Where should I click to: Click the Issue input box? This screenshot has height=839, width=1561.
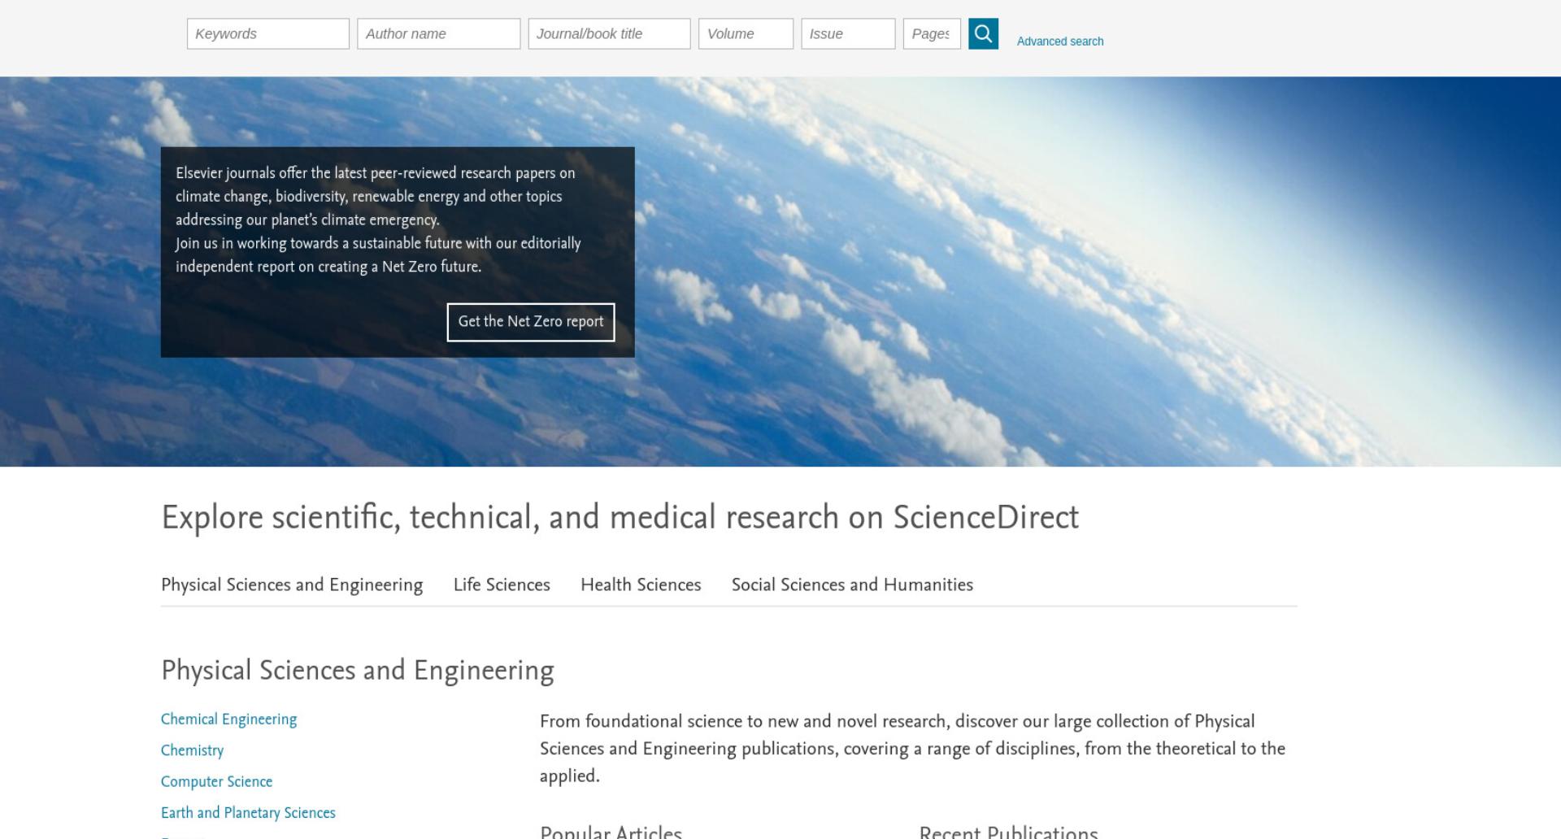pyautogui.click(x=848, y=34)
